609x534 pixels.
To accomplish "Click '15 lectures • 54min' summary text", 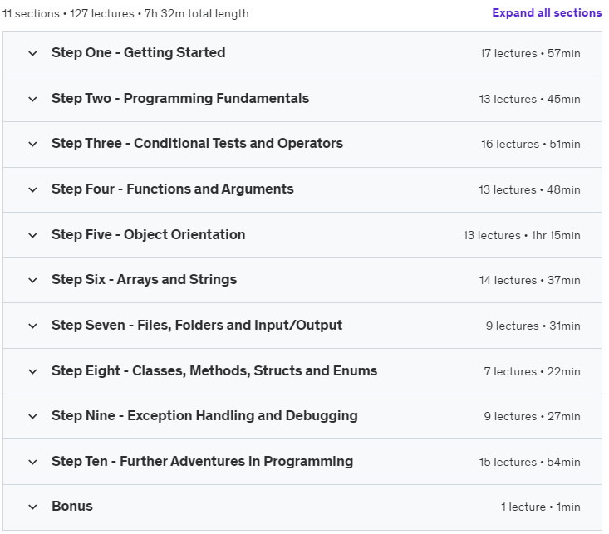I will click(x=529, y=462).
